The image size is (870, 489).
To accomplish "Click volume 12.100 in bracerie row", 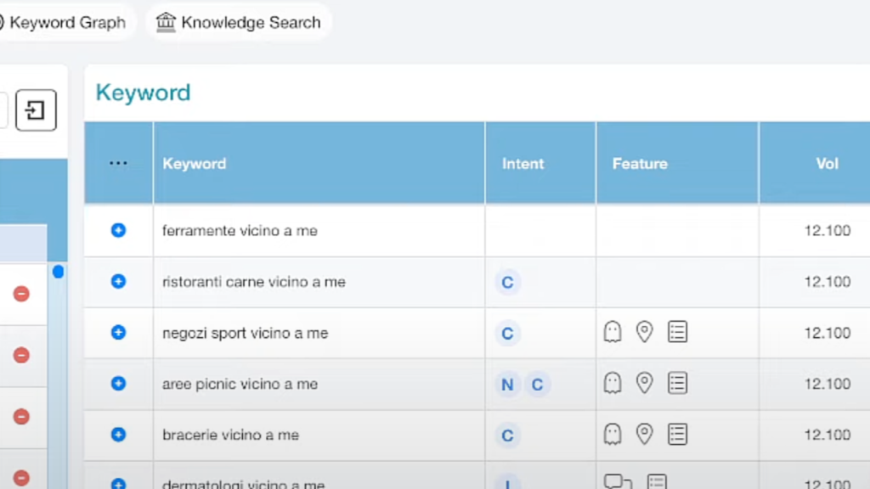I will pos(828,435).
